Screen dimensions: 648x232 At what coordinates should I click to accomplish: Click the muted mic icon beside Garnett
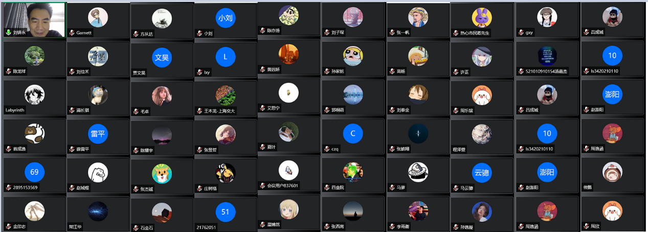coord(72,33)
